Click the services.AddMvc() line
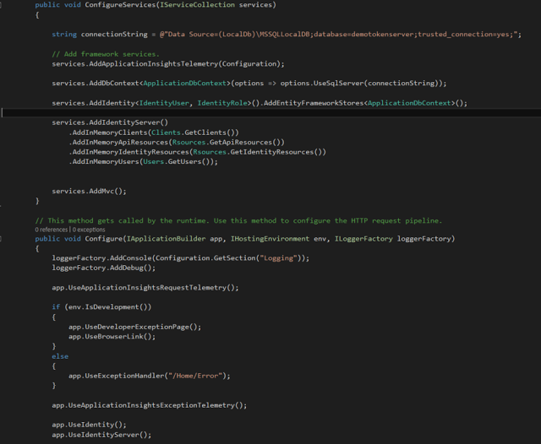Screen dimensions: 541x444 pos(90,191)
